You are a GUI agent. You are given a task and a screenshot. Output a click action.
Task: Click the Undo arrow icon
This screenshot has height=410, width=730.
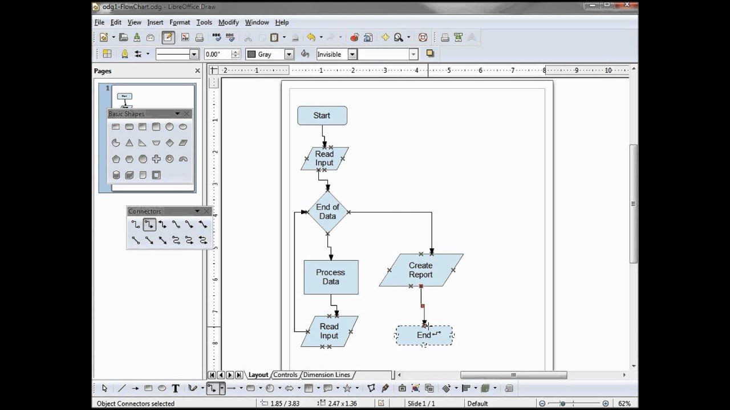311,38
